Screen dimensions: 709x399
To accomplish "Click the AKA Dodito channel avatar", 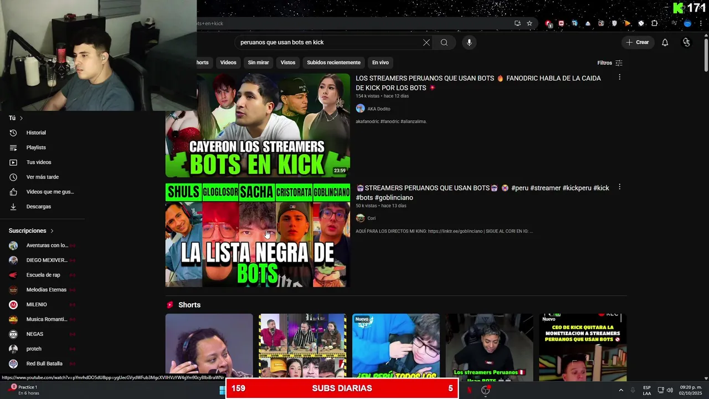I will (360, 109).
